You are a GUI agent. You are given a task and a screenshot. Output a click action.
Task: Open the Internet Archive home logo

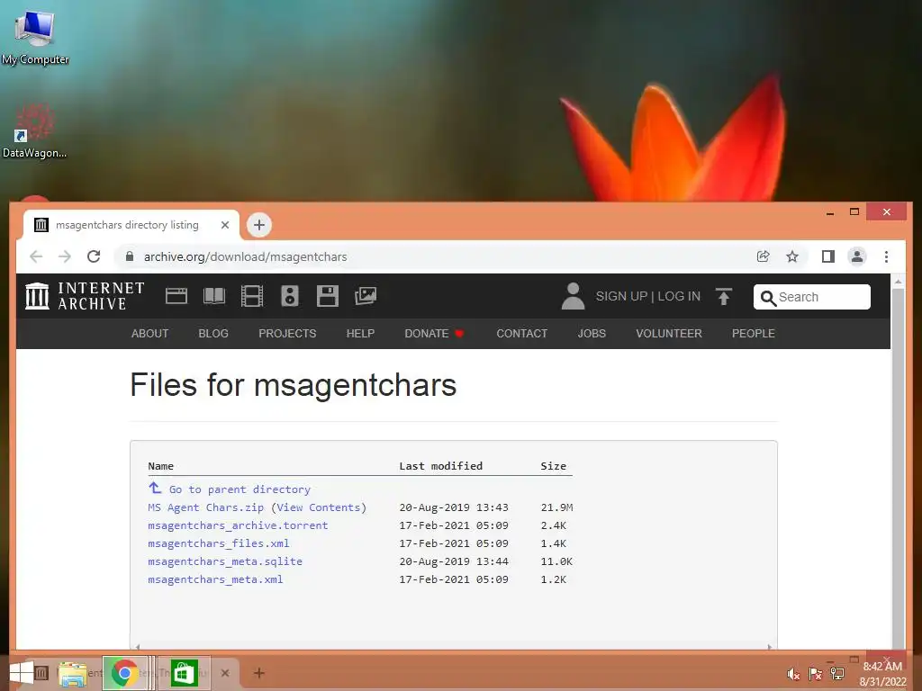[x=85, y=295]
